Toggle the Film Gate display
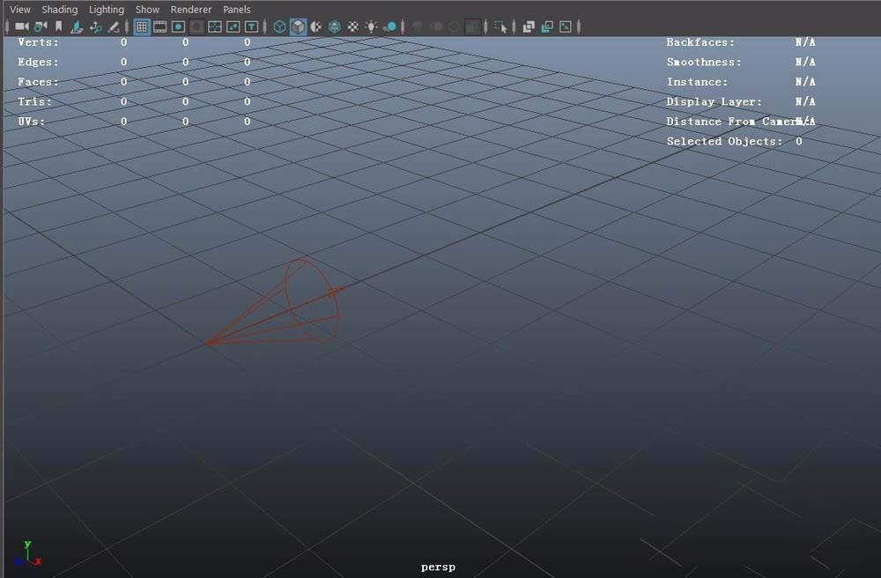 click(160, 26)
